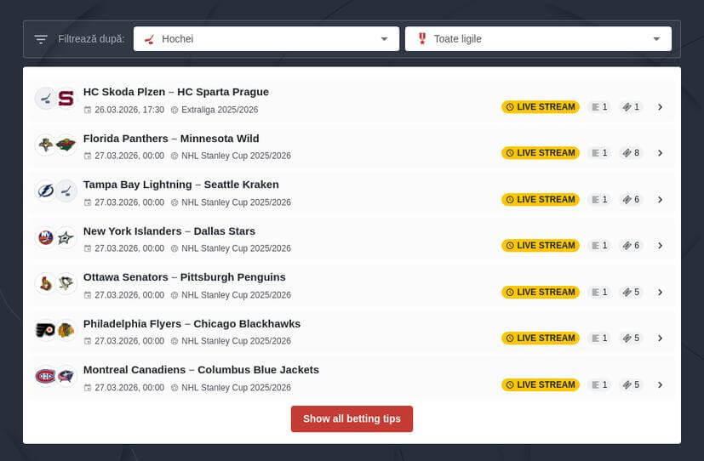Click the Pittsburgh Penguins team logo

pyautogui.click(x=66, y=284)
